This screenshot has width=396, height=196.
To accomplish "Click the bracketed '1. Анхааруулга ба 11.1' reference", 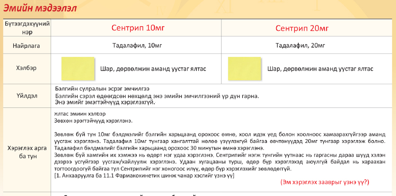I will [144, 176].
